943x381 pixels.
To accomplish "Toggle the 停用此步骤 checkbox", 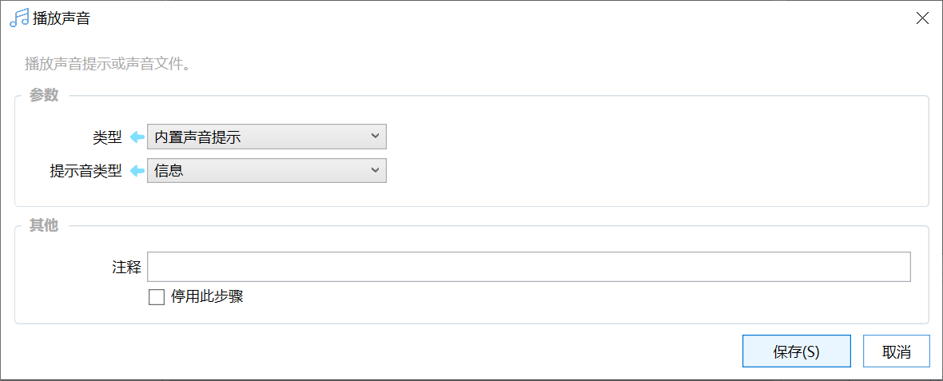I will (x=157, y=297).
